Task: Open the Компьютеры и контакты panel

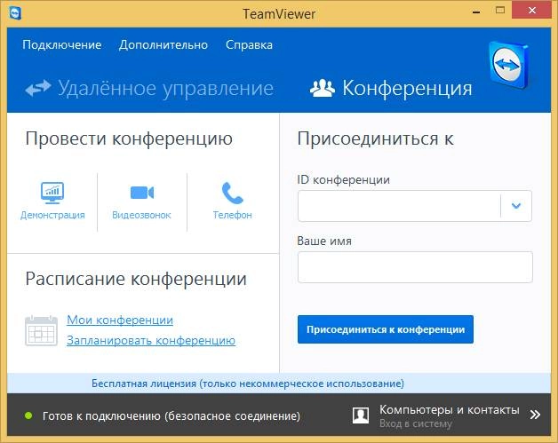Action: point(449,409)
